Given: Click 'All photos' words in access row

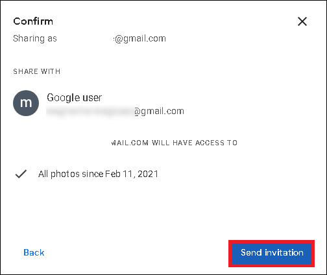Looking at the screenshot, I should tap(59, 174).
